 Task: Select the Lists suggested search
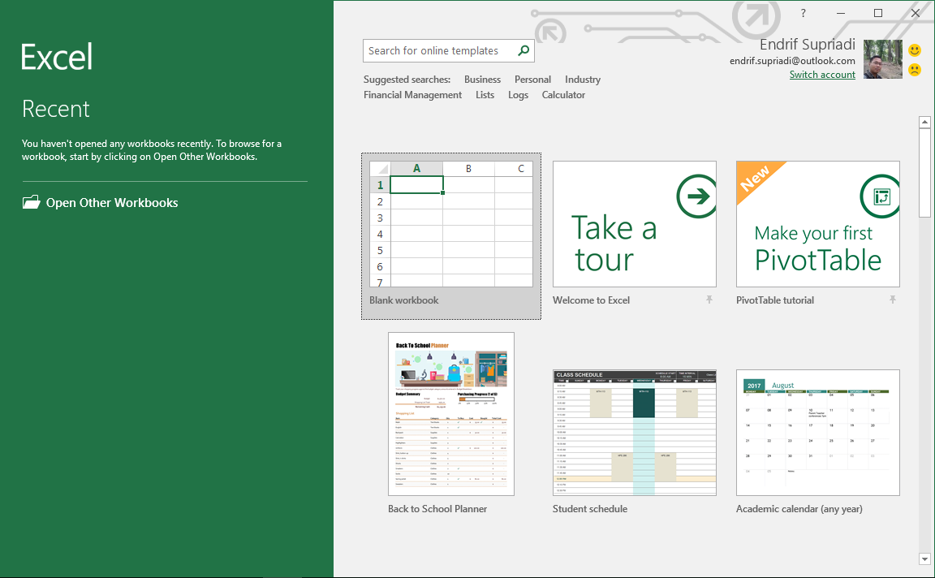(x=485, y=95)
